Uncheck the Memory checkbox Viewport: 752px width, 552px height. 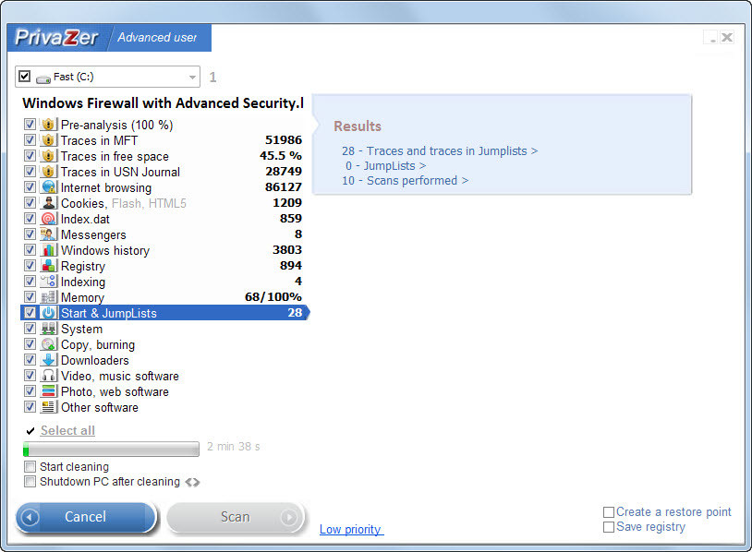click(x=30, y=297)
